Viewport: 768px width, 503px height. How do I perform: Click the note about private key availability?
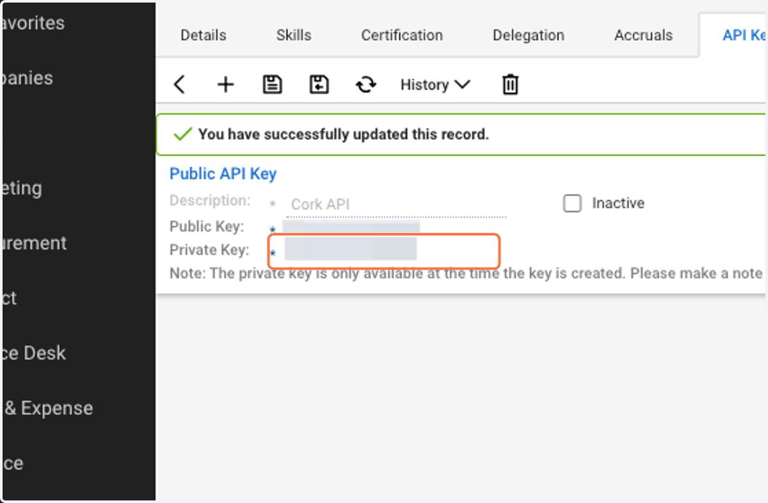tap(466, 273)
